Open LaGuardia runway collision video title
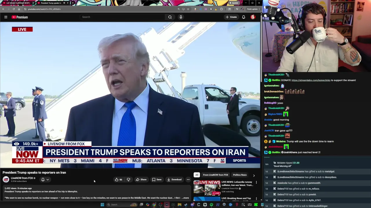This screenshot has height=208, width=371. pyautogui.click(x=237, y=184)
